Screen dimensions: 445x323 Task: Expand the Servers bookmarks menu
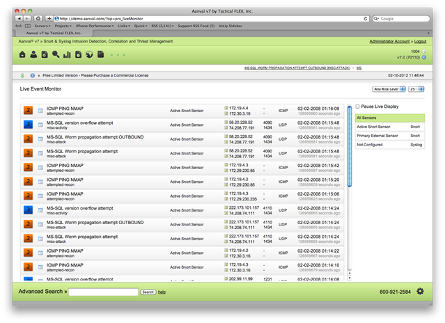click(43, 25)
